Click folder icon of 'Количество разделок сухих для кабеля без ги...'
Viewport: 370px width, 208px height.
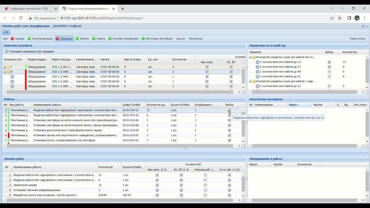[253, 57]
